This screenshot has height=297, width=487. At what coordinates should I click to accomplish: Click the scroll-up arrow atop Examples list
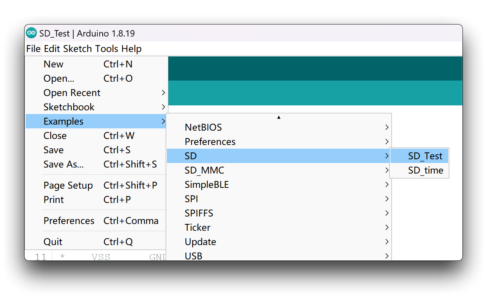(279, 117)
